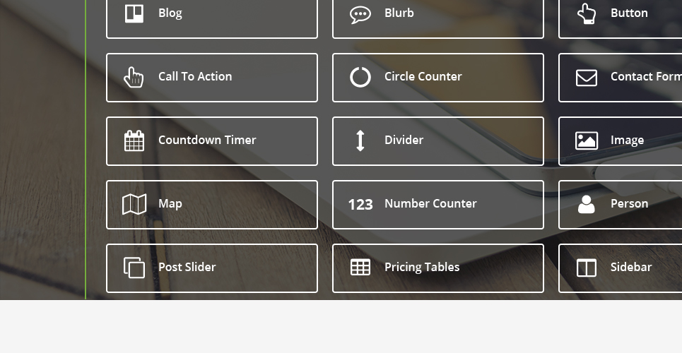This screenshot has width=682, height=353.
Task: Click the Pricing Tables grid icon
Action: (360, 268)
